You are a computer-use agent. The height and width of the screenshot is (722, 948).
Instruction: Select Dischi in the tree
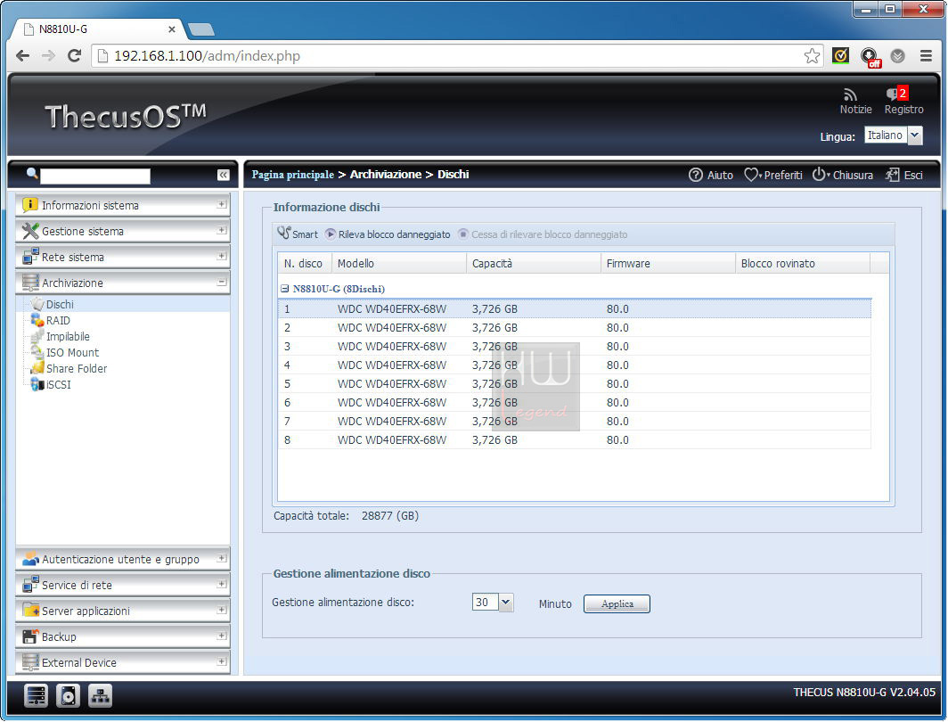60,304
